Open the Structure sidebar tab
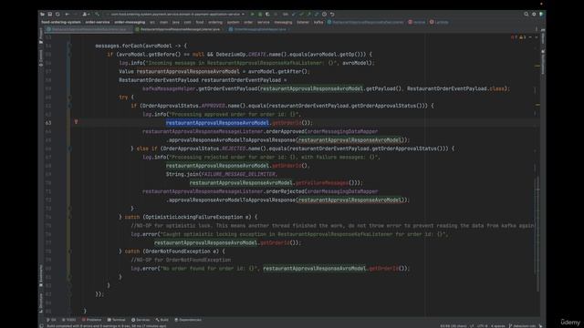The height and width of the screenshot is (328, 584). pyautogui.click(x=40, y=302)
